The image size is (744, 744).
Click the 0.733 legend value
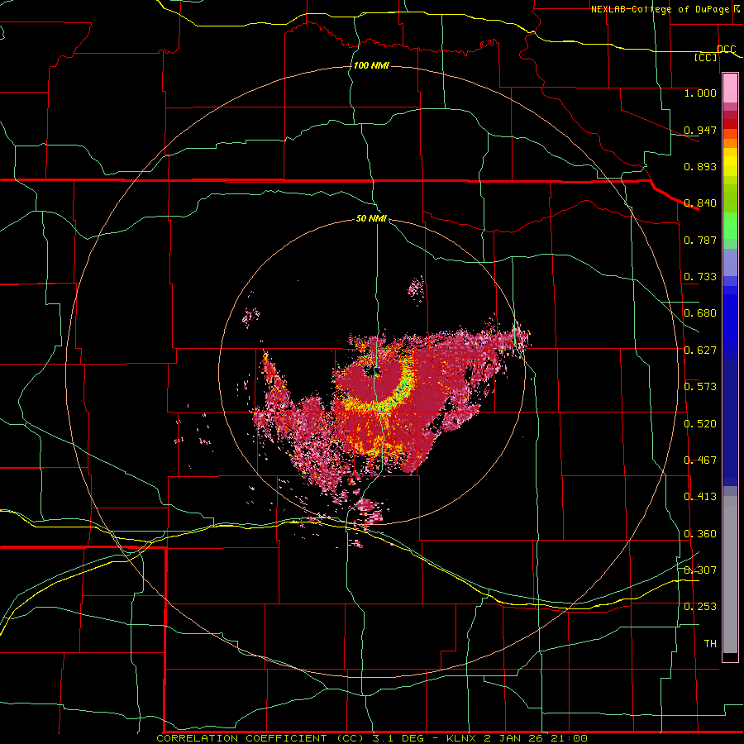point(700,277)
